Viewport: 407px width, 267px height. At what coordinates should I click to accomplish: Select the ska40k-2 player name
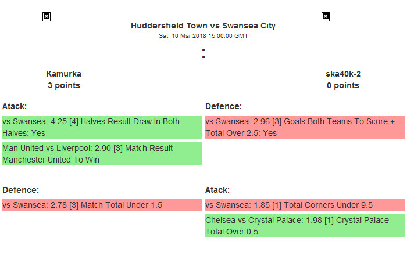point(343,74)
